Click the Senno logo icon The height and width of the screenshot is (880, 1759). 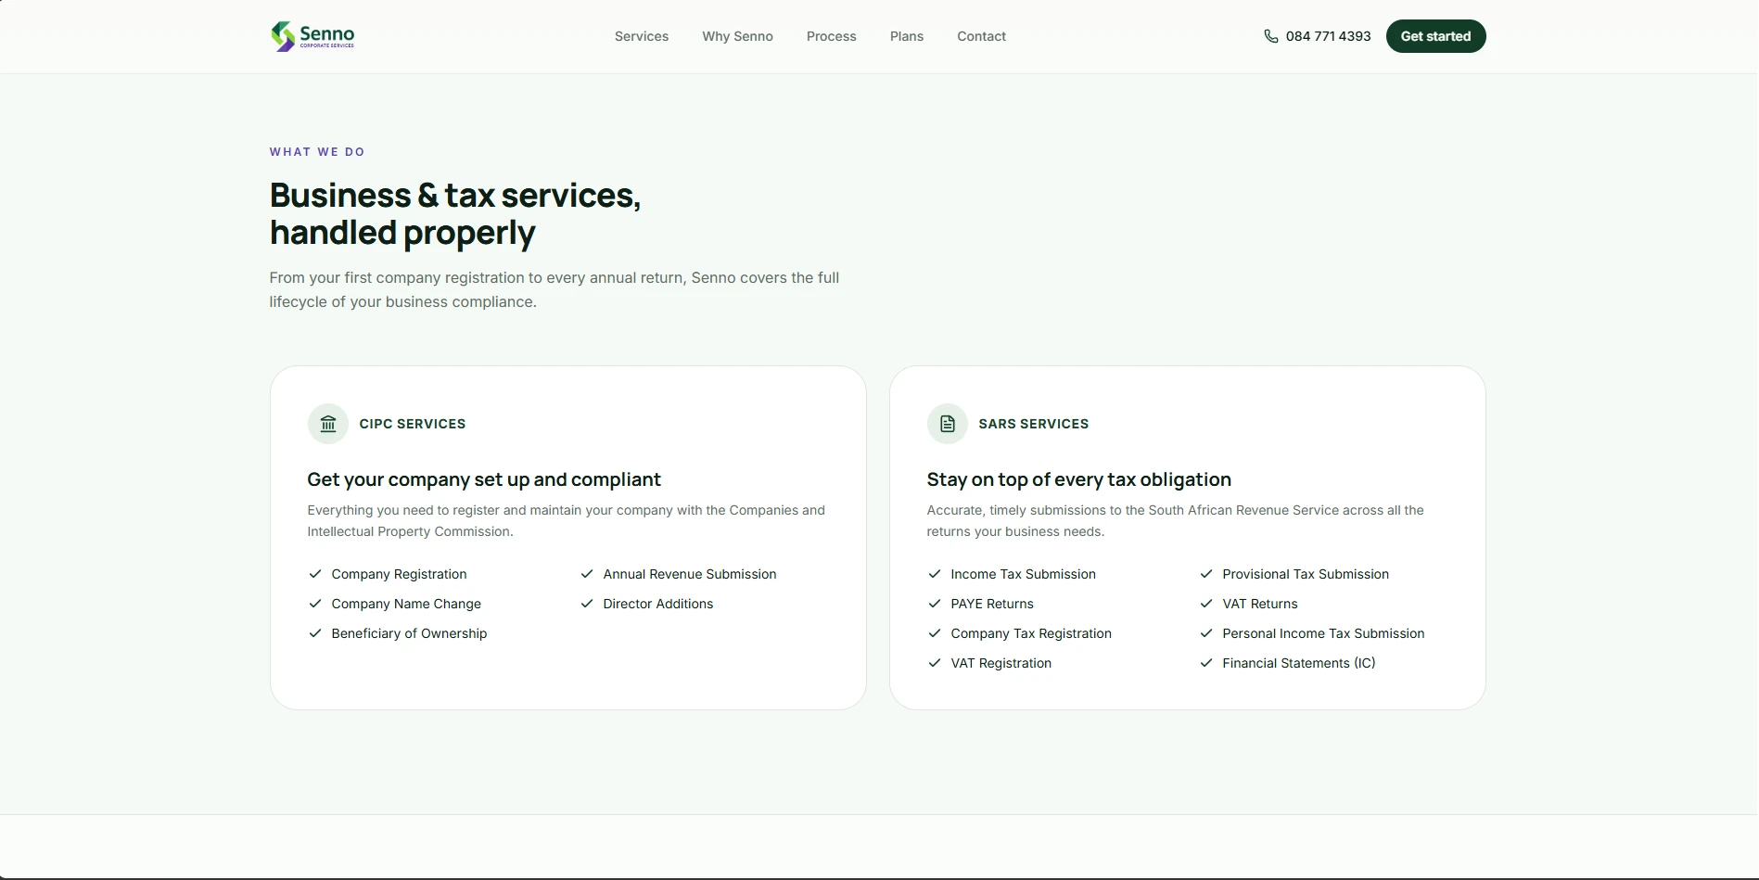click(x=283, y=36)
